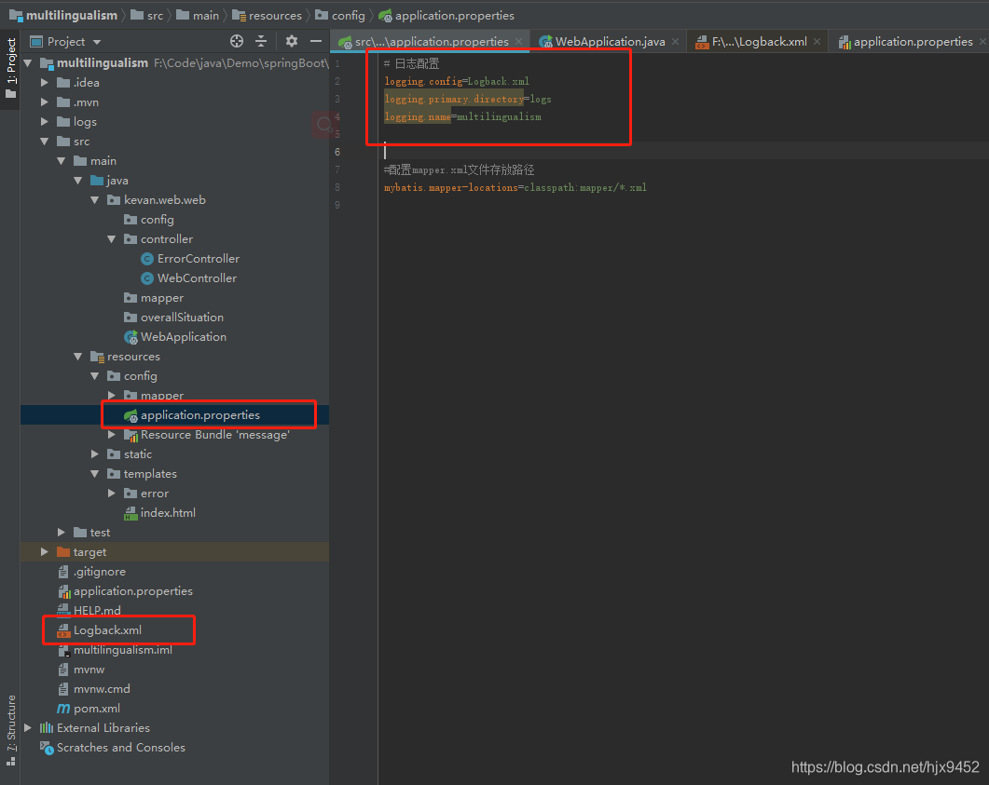
Task: Click the Collapse All icon in Project panel
Action: (x=261, y=41)
